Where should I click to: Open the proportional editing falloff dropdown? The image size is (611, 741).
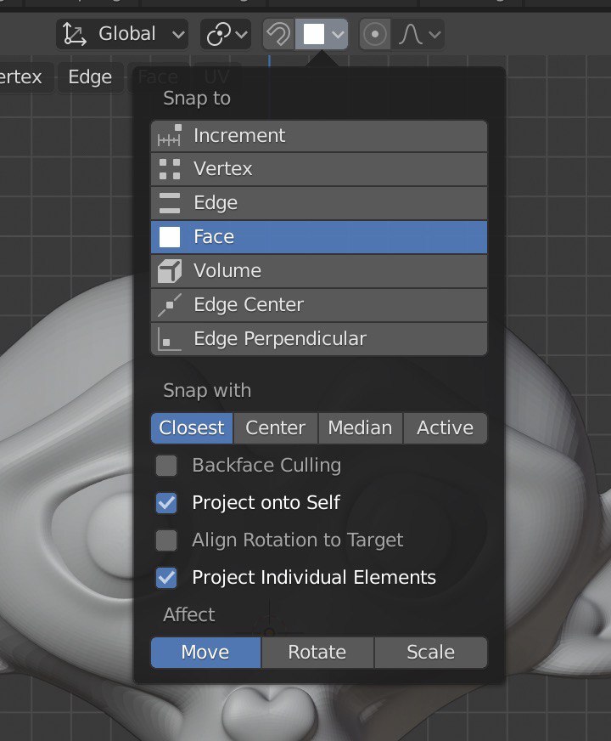click(x=418, y=34)
